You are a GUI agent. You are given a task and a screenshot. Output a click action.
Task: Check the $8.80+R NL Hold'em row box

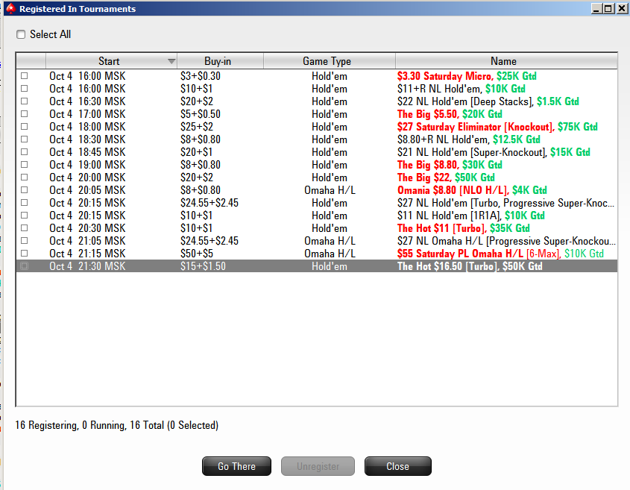(x=25, y=139)
